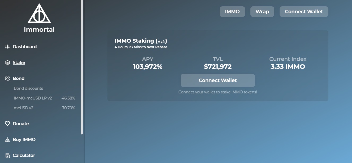Viewport: 352px width, 163px height.
Task: Open the Bond section
Action: click(19, 78)
